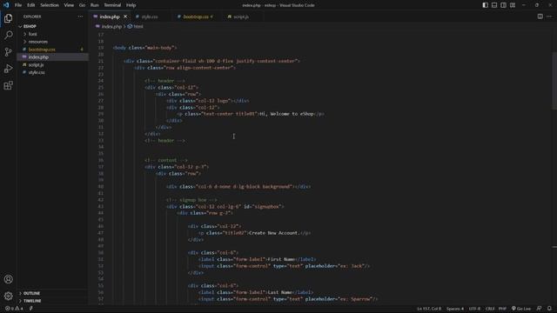Open style.css in the explorer
557x313 pixels.
(x=37, y=72)
